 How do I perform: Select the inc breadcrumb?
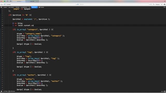pyautogui.click(x=30, y=7)
